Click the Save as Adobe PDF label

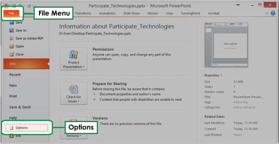tap(29, 38)
